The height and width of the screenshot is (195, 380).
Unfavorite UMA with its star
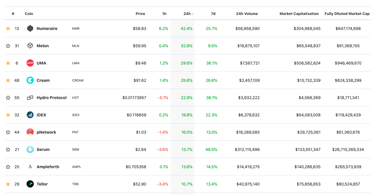tap(8, 63)
